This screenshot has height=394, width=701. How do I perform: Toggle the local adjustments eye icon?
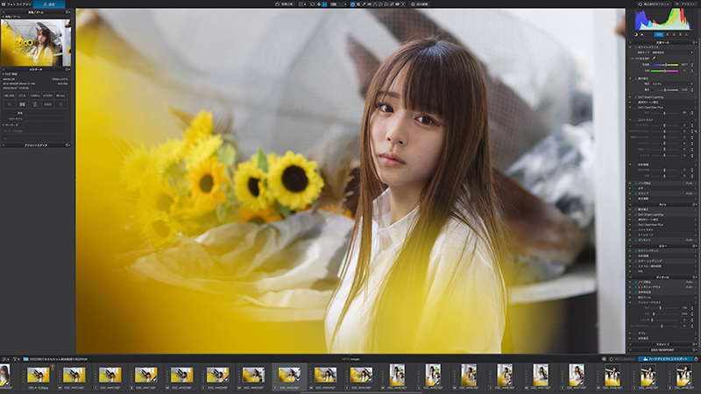coord(397,4)
